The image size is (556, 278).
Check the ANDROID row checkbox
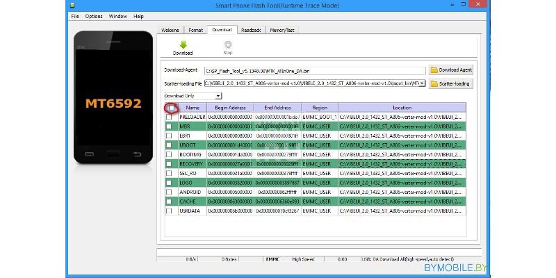[x=169, y=192]
